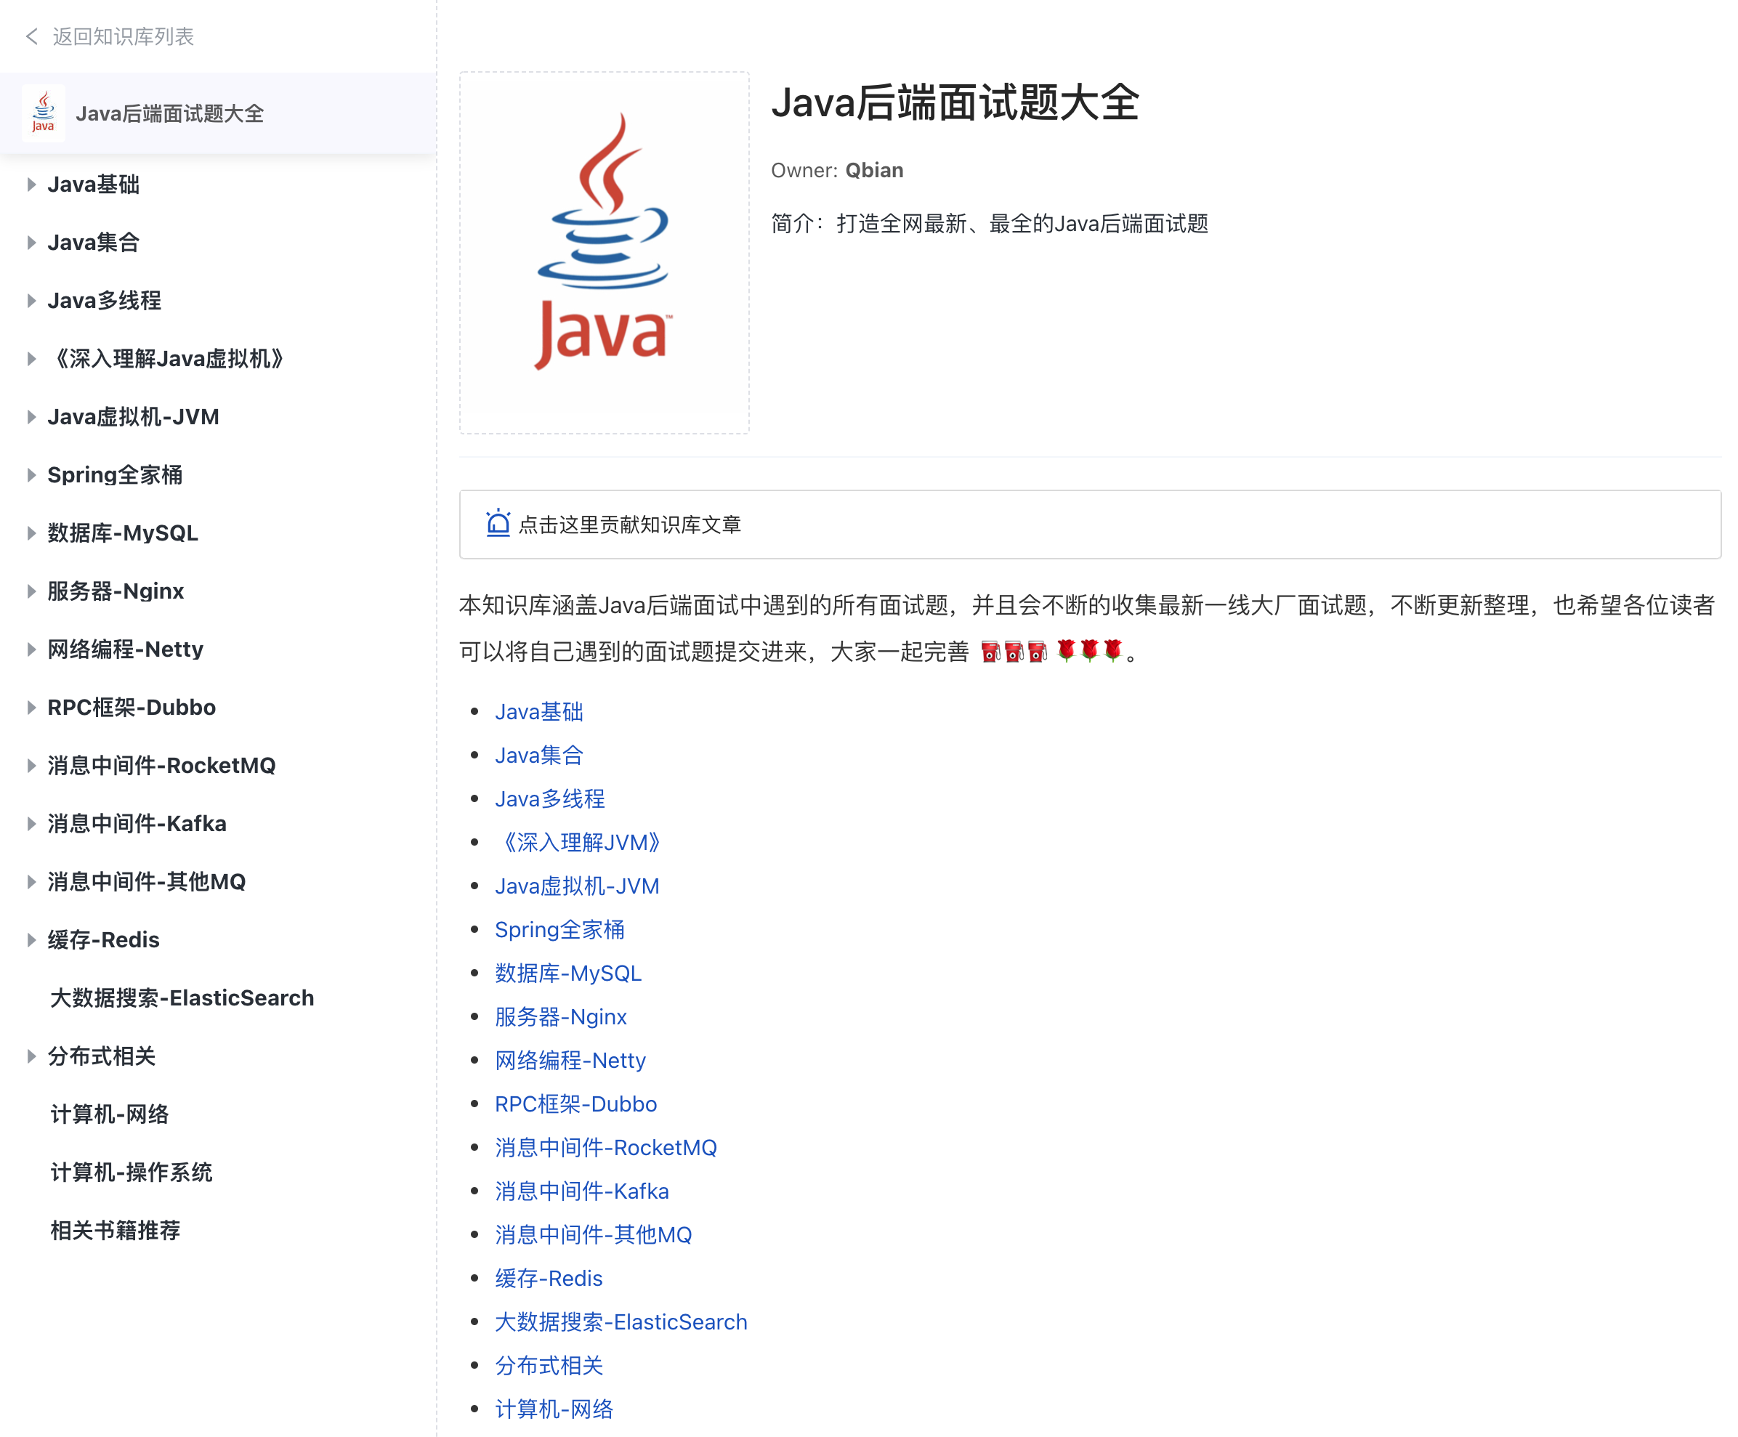Expand the 缓存-Redis sidebar arrow

pos(31,940)
